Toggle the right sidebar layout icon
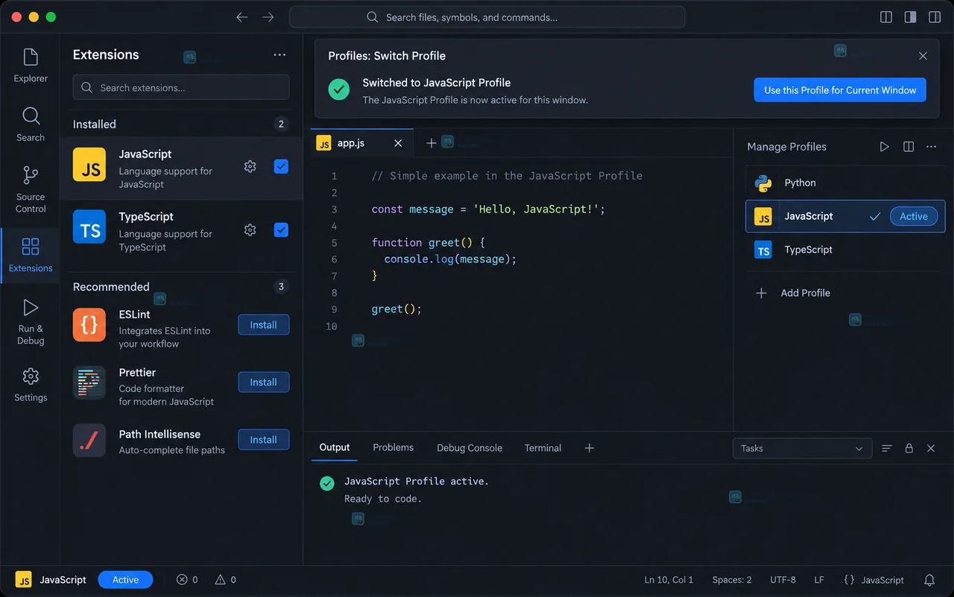This screenshot has height=597, width=954. 934,17
